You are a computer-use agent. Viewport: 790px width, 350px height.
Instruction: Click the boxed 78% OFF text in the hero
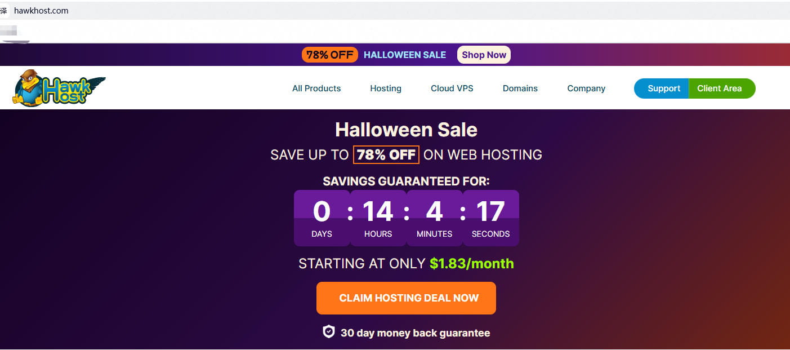pyautogui.click(x=386, y=154)
